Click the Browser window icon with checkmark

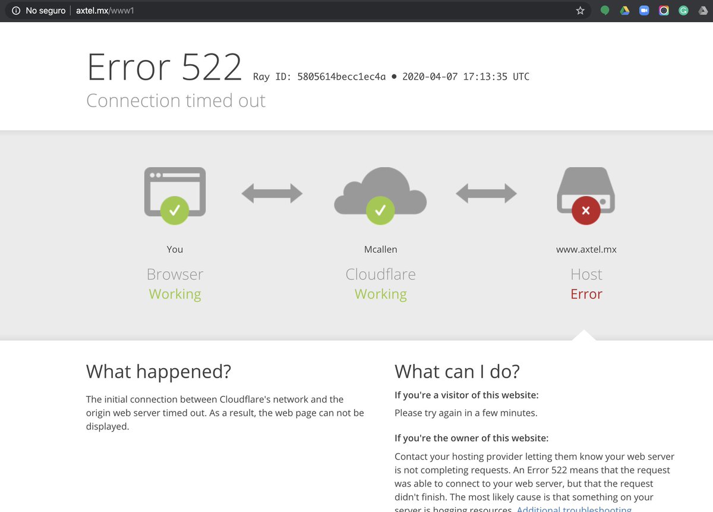[175, 196]
